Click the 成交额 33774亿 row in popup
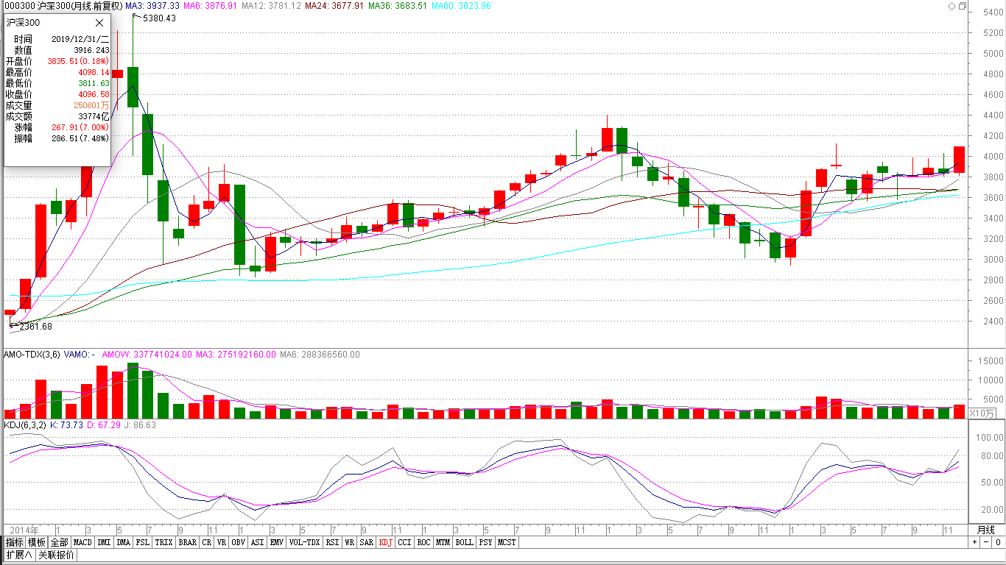 click(x=57, y=116)
